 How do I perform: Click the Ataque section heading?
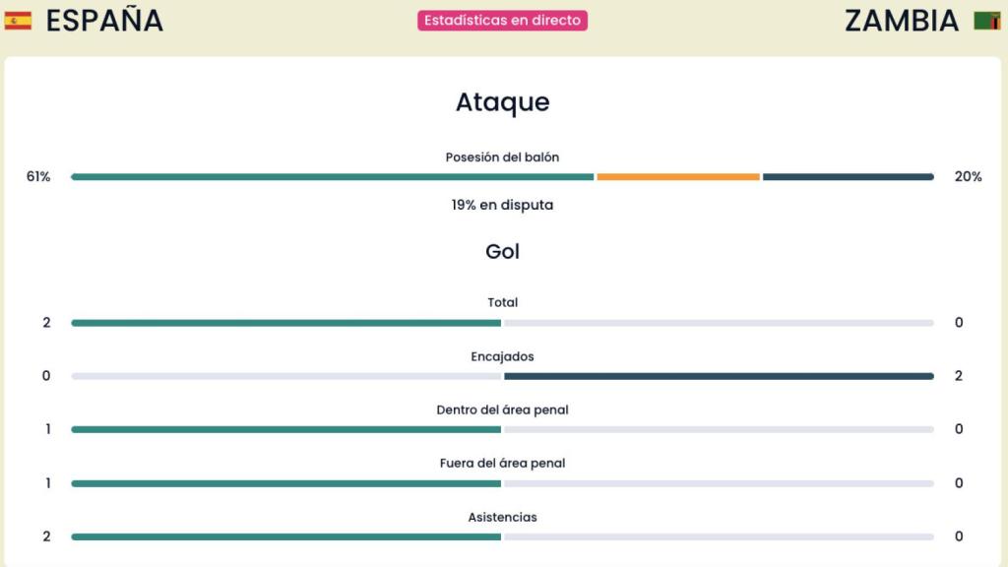click(503, 102)
